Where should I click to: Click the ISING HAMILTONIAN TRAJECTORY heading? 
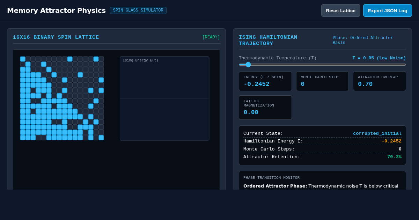point(268,41)
